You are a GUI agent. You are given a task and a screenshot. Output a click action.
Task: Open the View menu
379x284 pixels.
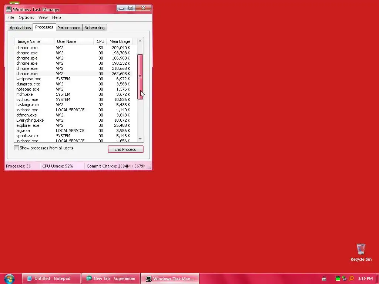pos(43,17)
